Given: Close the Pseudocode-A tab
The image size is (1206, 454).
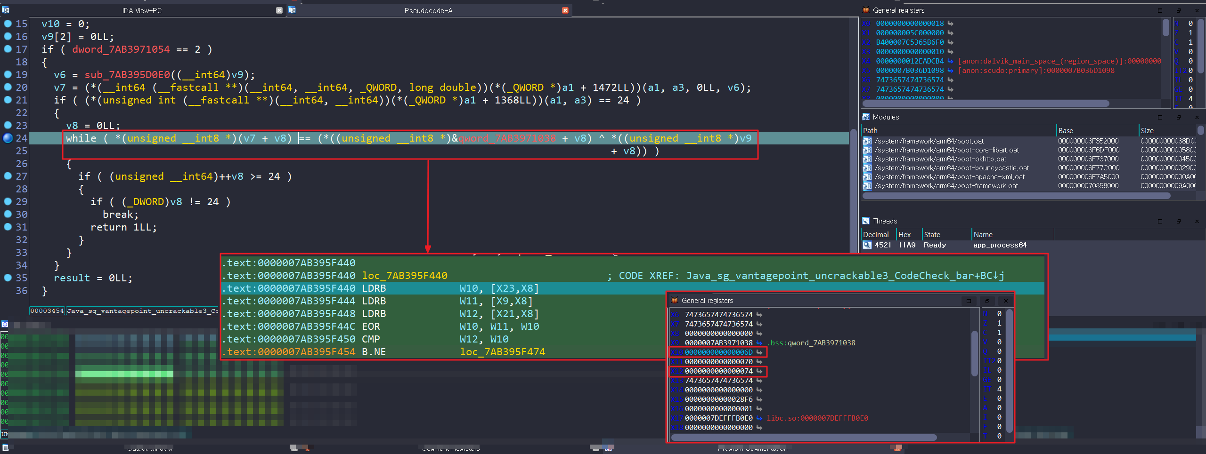Looking at the screenshot, I should [x=565, y=10].
